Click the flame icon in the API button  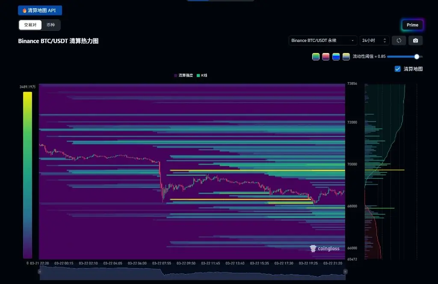[x=24, y=10]
